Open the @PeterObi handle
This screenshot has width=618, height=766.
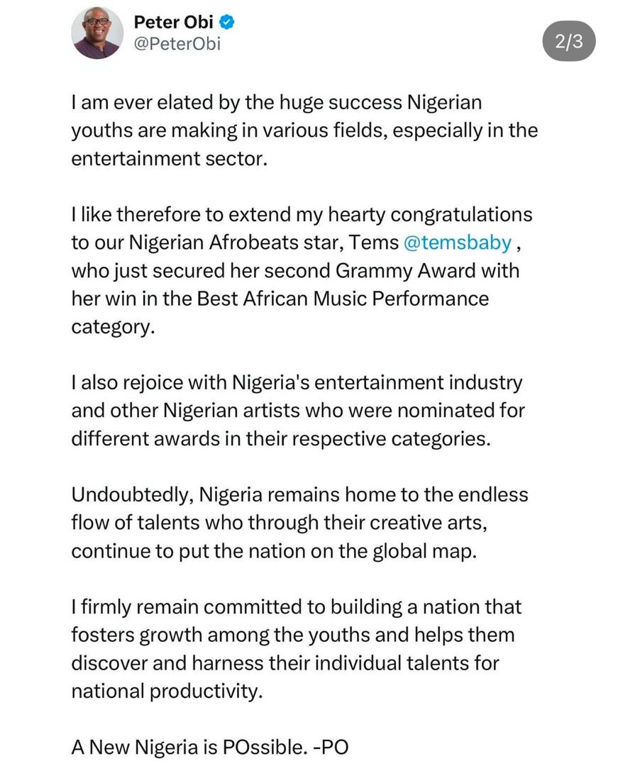177,43
